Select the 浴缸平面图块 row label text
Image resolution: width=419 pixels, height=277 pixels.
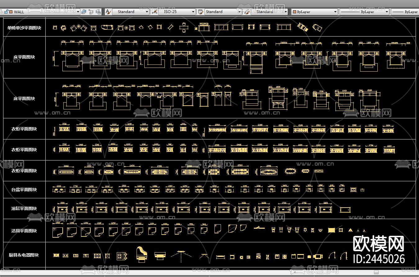coord(24,209)
